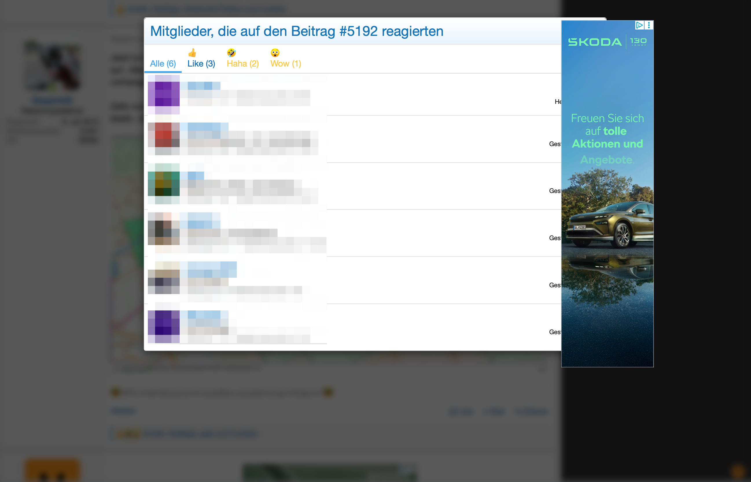The width and height of the screenshot is (751, 482).
Task: Switch to the Alle (6) tab
Action: [x=163, y=64]
